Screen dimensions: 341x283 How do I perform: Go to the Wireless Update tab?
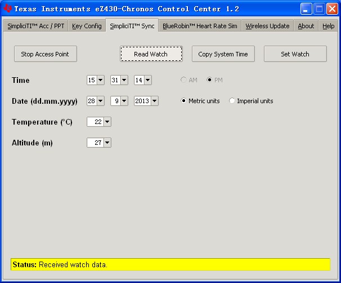pyautogui.click(x=267, y=26)
